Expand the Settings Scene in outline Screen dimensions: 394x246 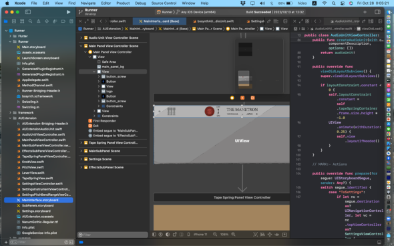pos(81,159)
